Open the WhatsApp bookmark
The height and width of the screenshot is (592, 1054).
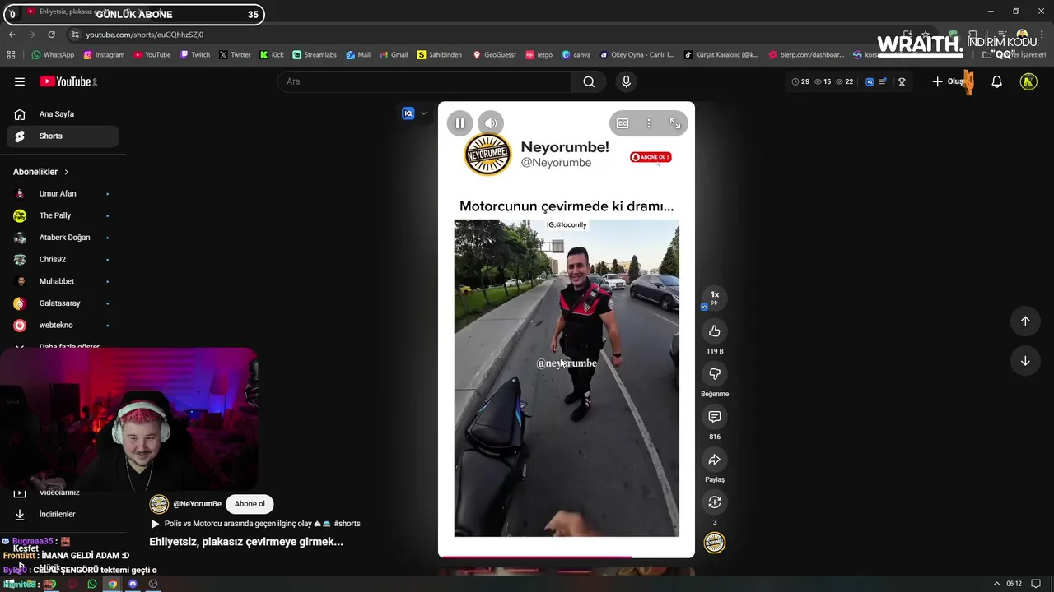[x=53, y=55]
